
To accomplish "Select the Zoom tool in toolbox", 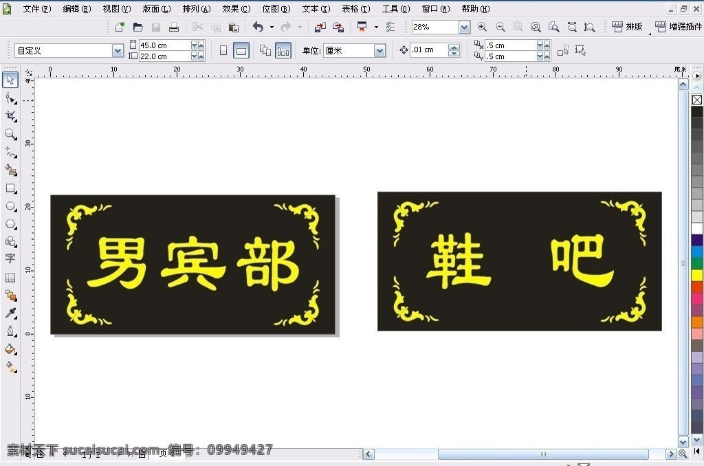I will [x=11, y=134].
